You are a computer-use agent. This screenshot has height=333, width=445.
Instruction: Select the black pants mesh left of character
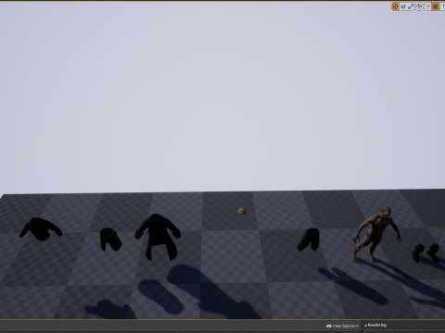pos(309,240)
